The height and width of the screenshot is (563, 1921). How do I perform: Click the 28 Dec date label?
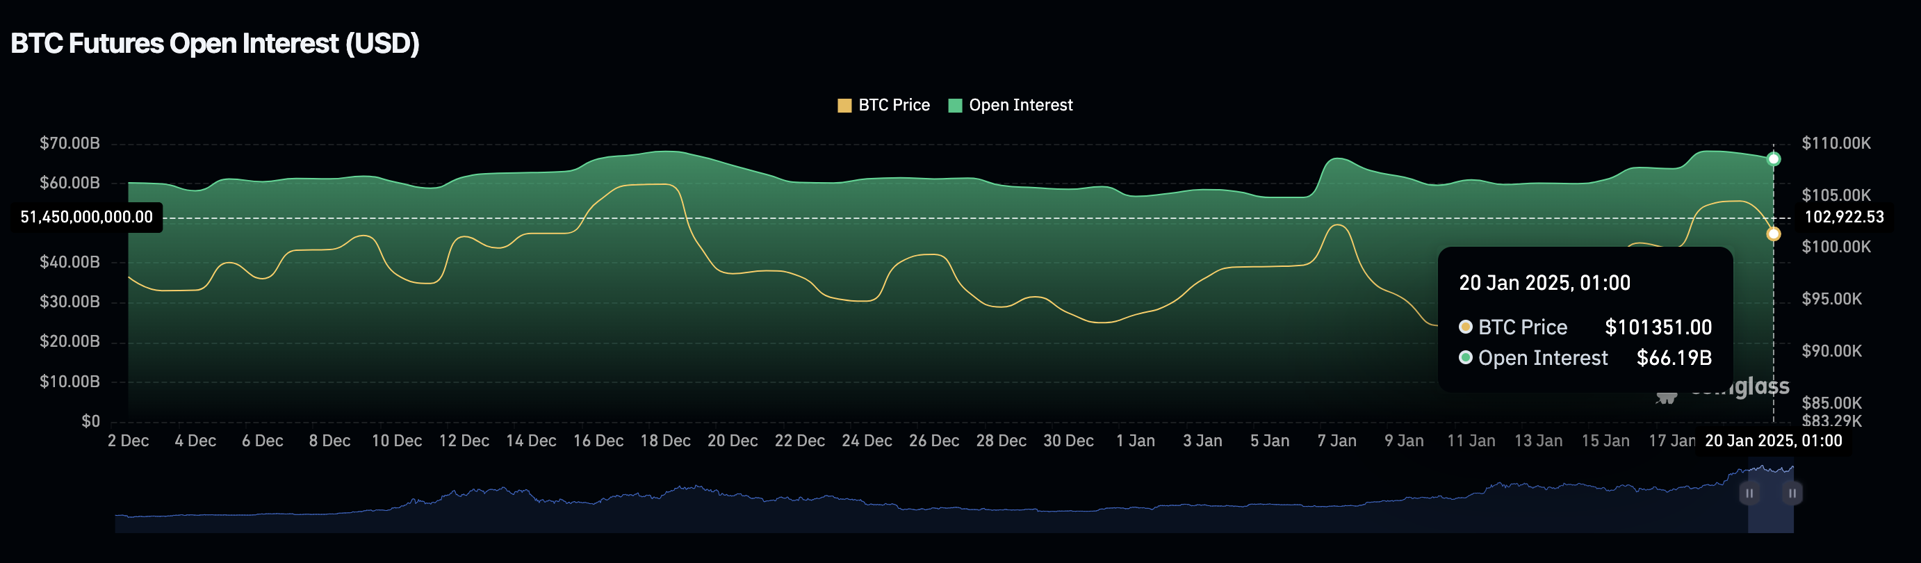[x=1001, y=441]
